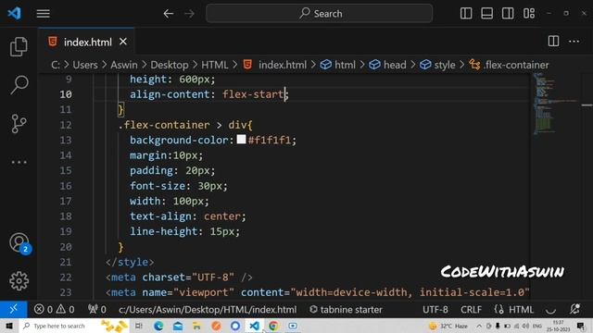Viewport: 593px width, 333px height.
Task: Go forward using the right arrow
Action: (189, 14)
